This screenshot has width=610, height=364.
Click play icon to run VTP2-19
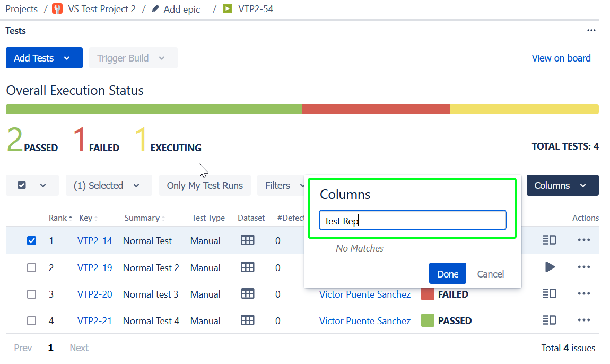pyautogui.click(x=550, y=267)
